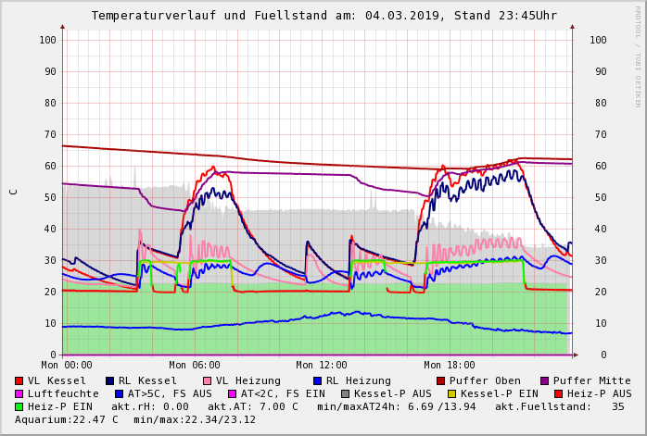Click the chart title with date 04.03.2019
The width and height of the screenshot is (647, 436).
click(323, 16)
